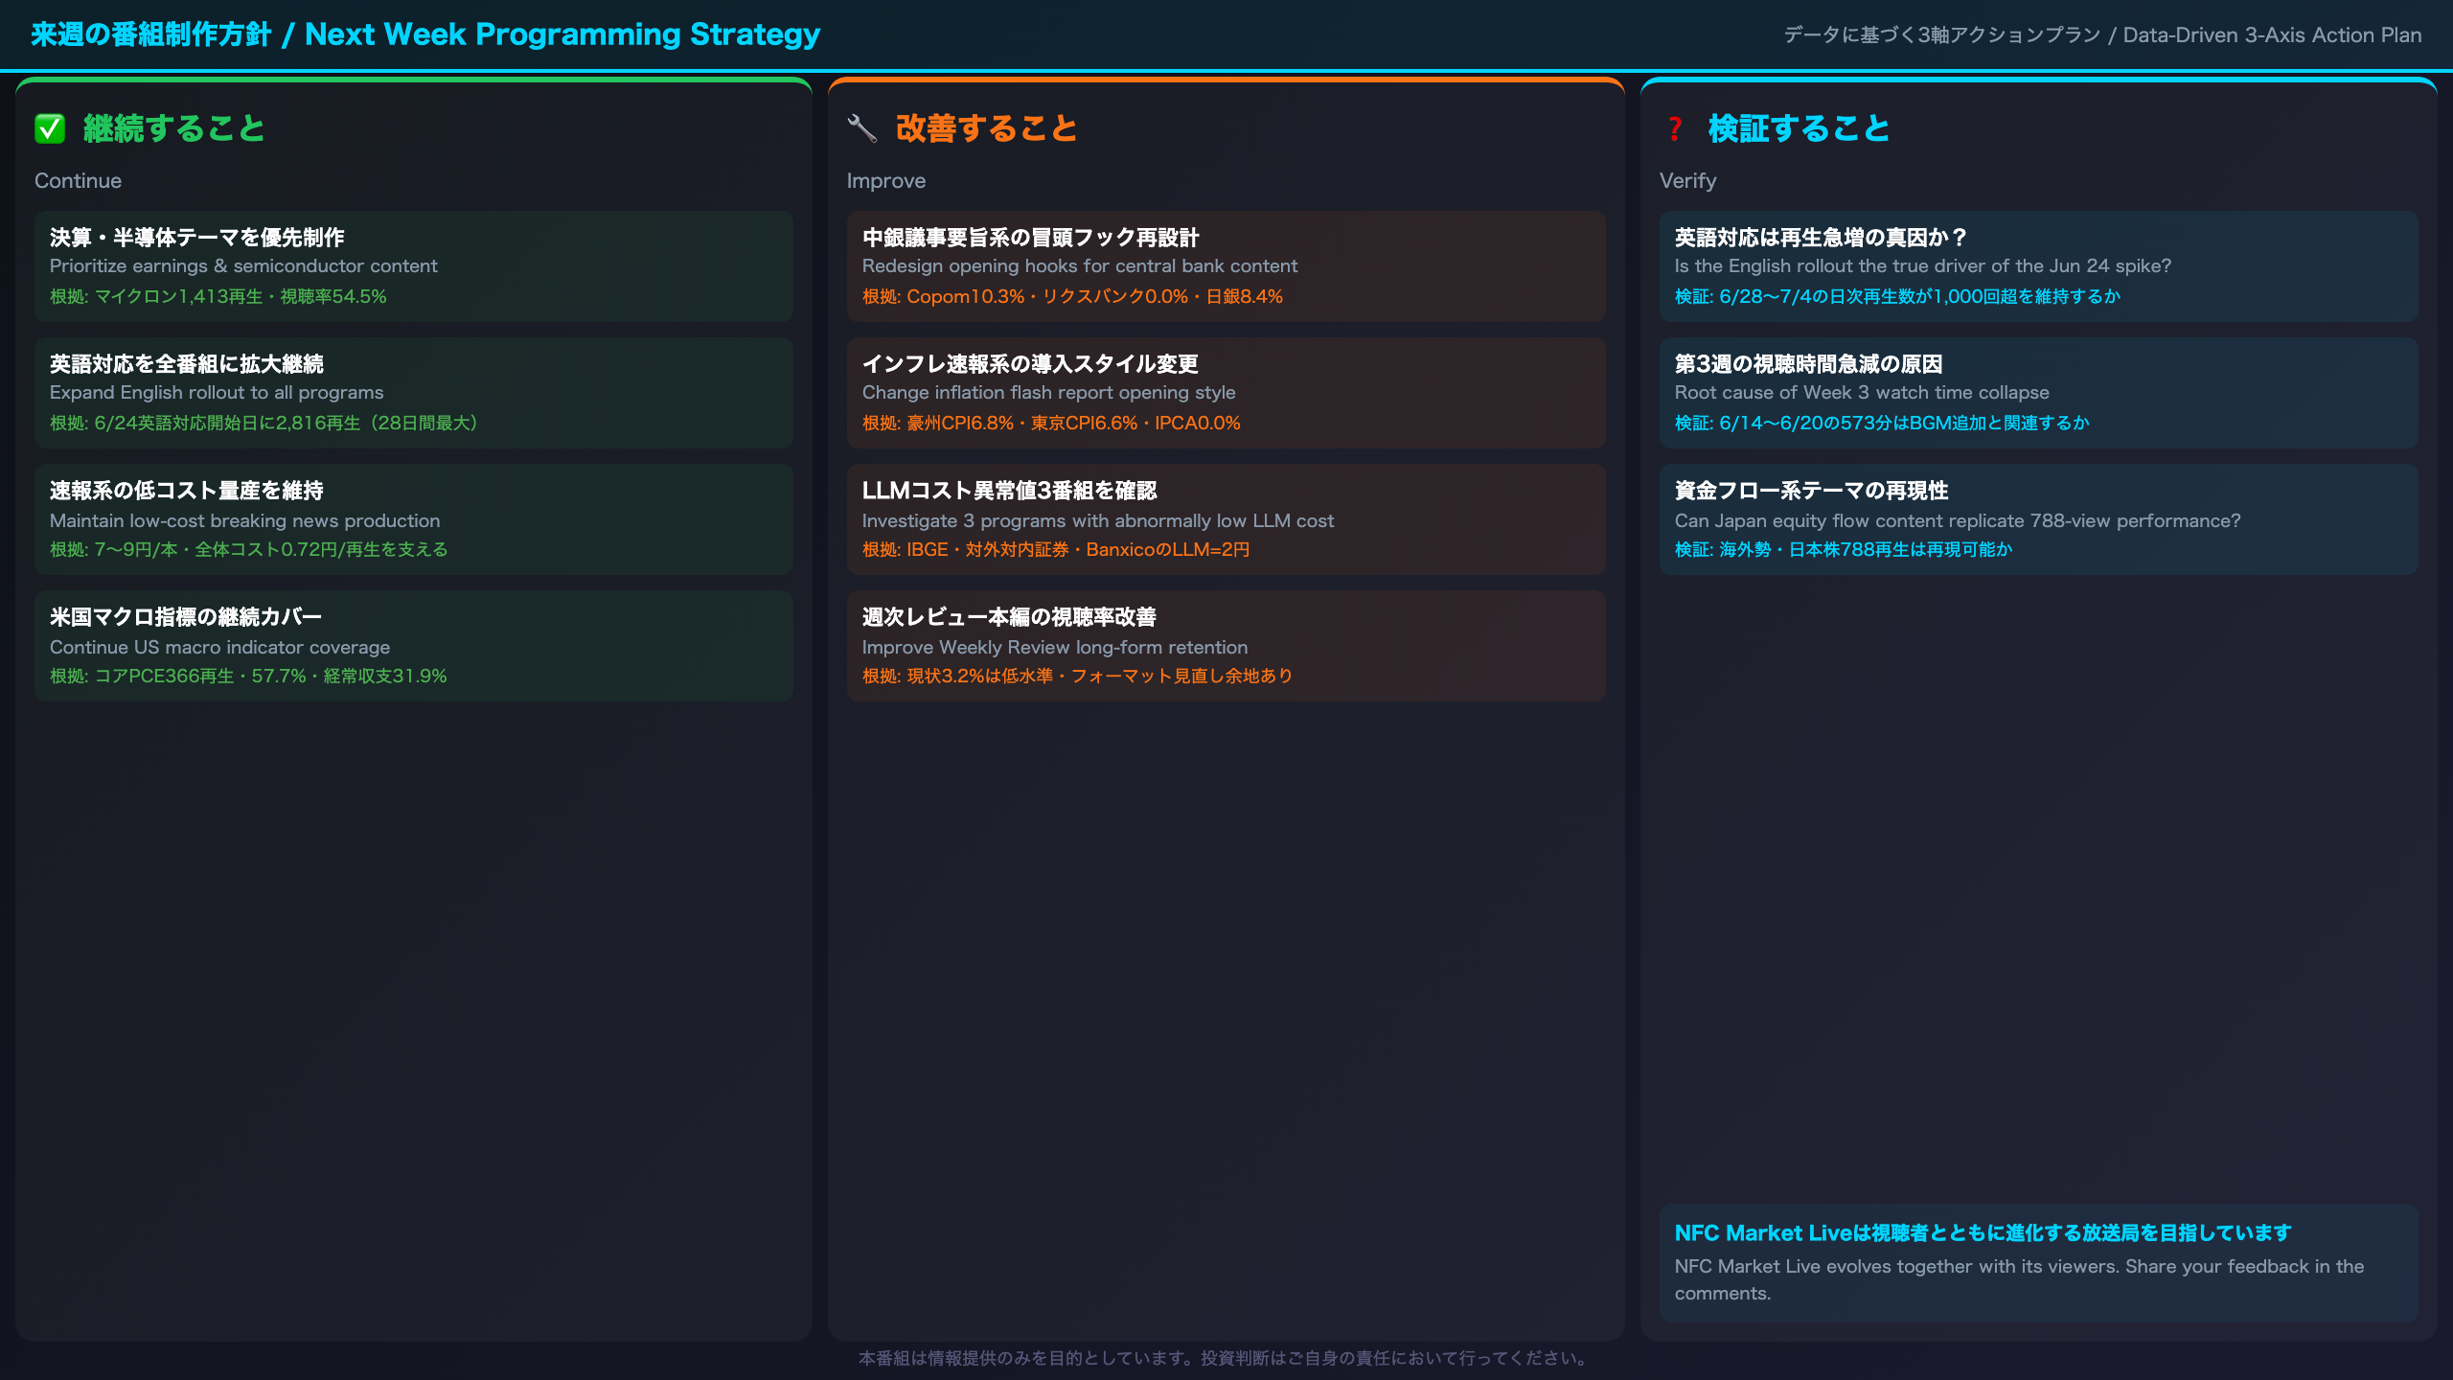Open the 中銀議事要旨系の冒頭フック再設計 card
The image size is (2453, 1380).
(x=1226, y=266)
